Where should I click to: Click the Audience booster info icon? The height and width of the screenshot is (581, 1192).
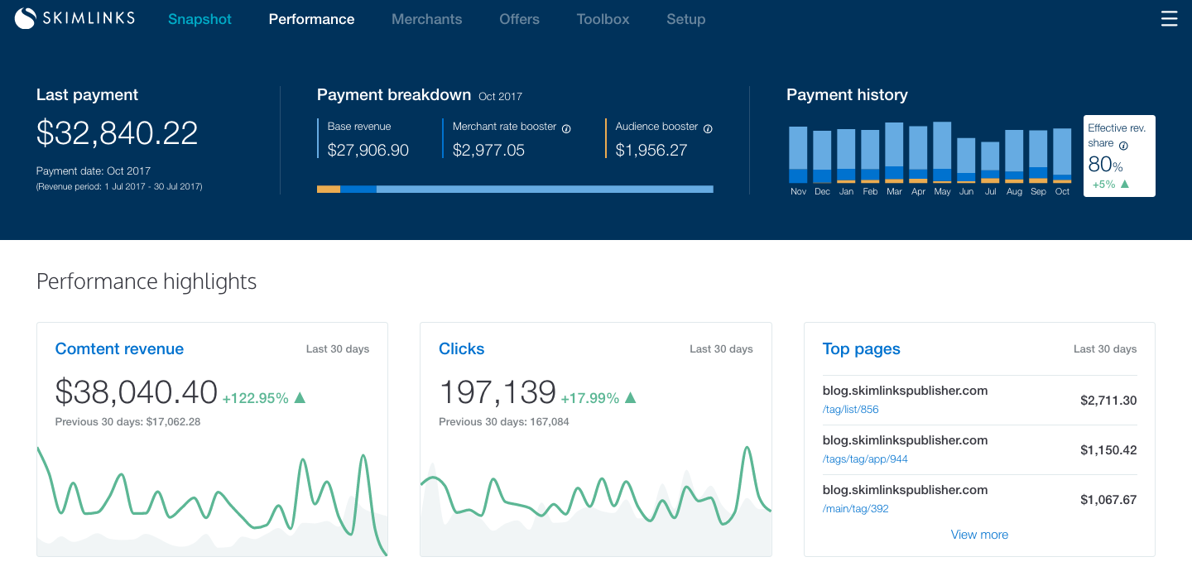[708, 128]
